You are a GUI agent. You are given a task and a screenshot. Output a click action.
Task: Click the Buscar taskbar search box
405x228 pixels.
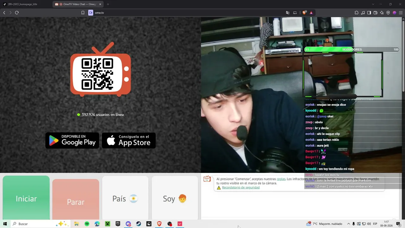coord(41,224)
